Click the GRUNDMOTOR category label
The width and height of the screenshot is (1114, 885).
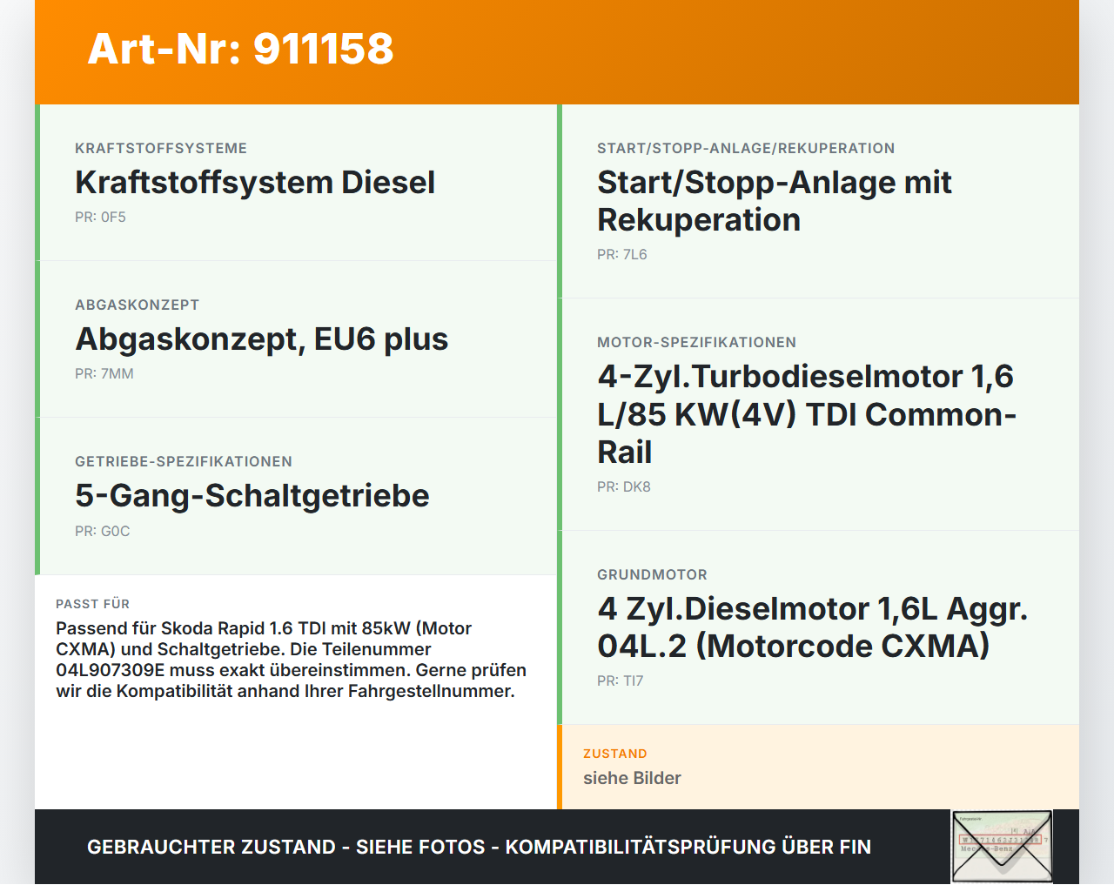(x=652, y=574)
